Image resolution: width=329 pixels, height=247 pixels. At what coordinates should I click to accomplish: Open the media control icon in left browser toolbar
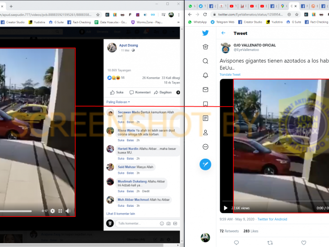click(x=163, y=15)
